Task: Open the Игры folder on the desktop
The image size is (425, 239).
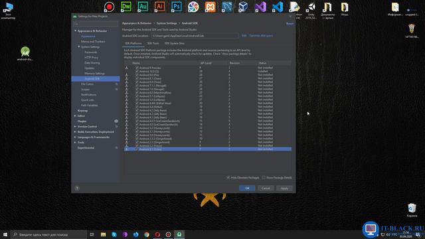Action: [x=345, y=9]
